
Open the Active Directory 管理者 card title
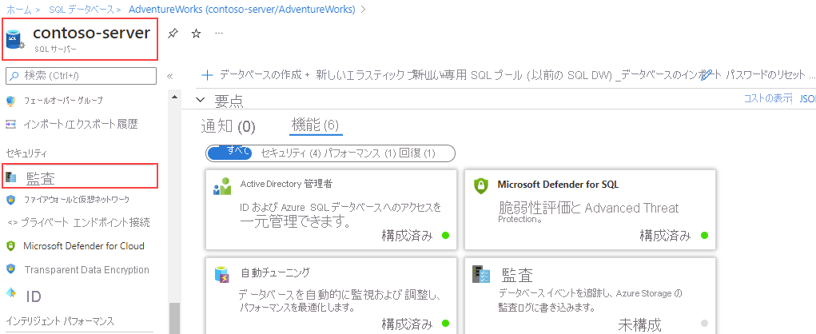pos(286,184)
